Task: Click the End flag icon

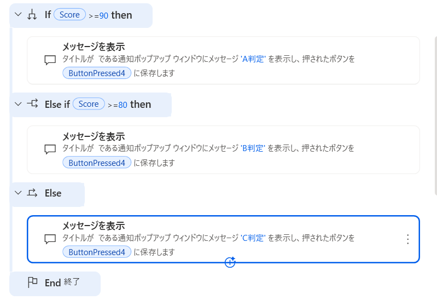Action: pos(32,282)
